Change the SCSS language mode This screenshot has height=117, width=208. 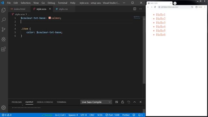pyautogui.click(x=100, y=115)
